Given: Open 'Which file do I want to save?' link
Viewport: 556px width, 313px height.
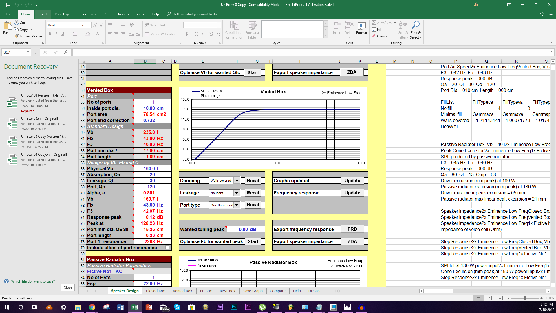Looking at the screenshot, I should [33, 281].
